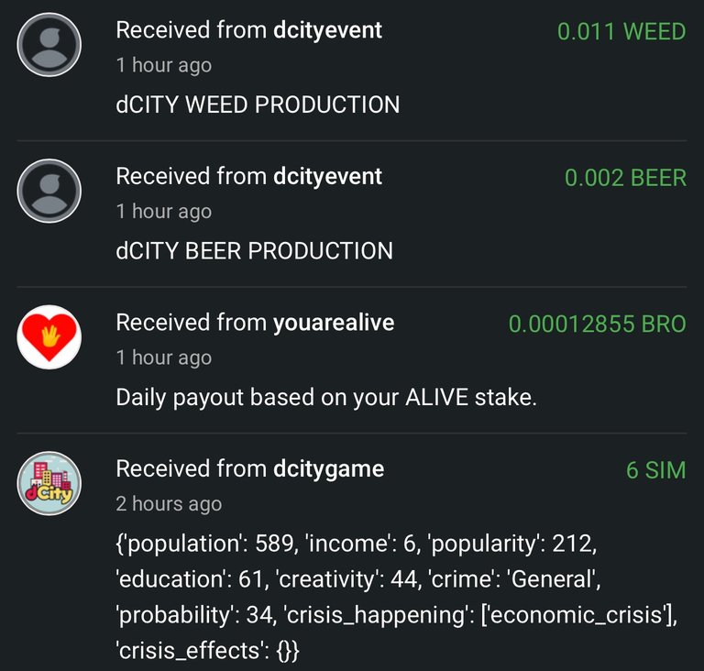Tap the Daily payout ALIVE stake memo
The image size is (704, 671).
(x=326, y=398)
